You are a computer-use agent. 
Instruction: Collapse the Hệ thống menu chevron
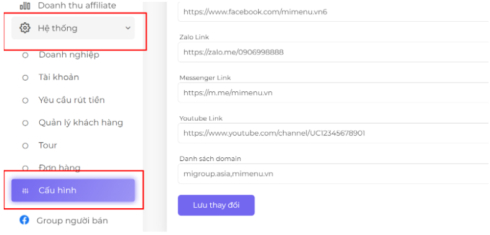tap(128, 28)
